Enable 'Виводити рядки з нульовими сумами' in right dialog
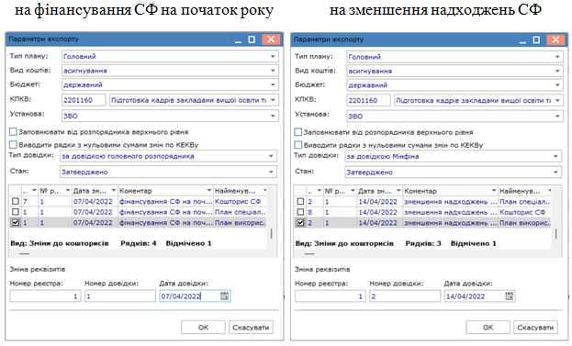This screenshot has height=346, width=572. coord(298,145)
